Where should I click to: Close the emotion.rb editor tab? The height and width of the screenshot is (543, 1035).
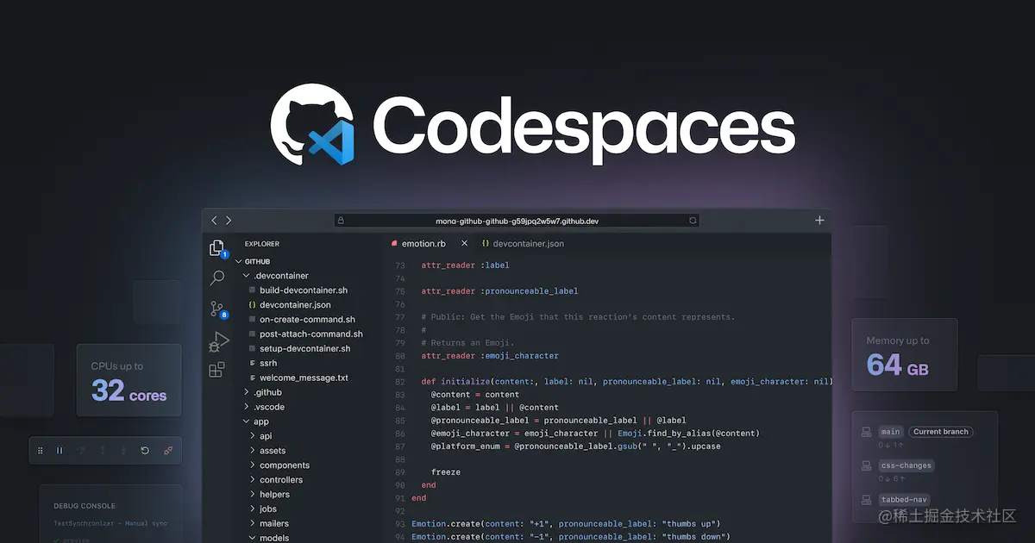[464, 244]
